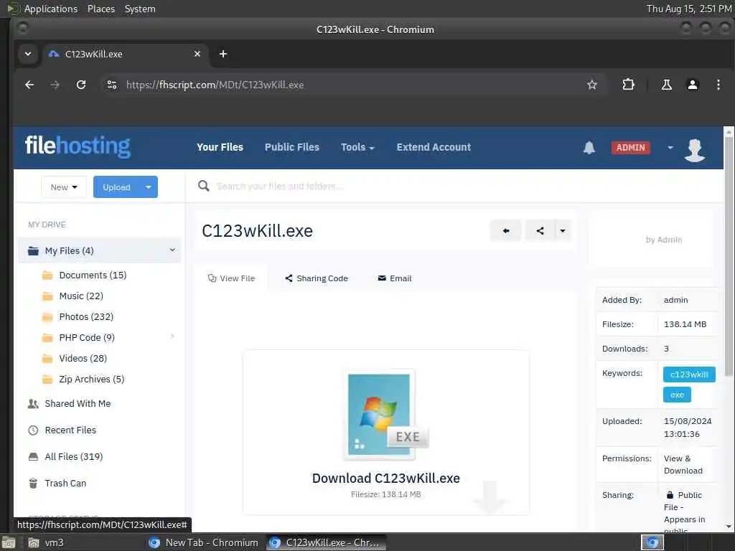Viewport: 735px width, 551px height.
Task: Expand Upload options arrow
Action: [148, 187]
